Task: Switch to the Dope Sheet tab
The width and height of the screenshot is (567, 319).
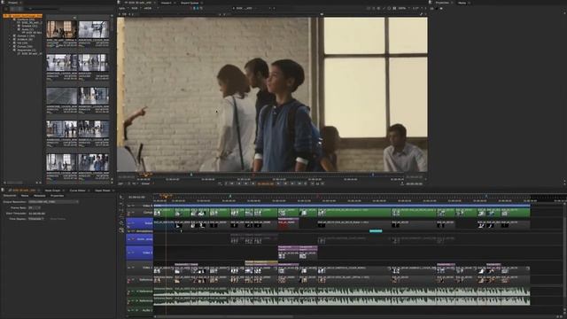Action: (103, 191)
